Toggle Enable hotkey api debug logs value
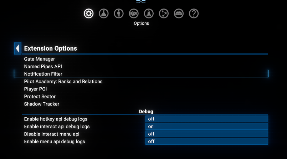The width and height of the screenshot is (287, 159). coord(207,119)
